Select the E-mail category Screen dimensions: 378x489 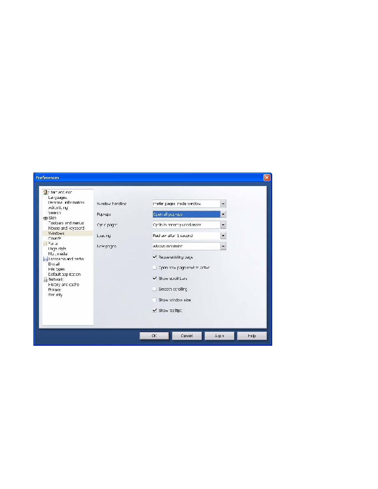pos(54,264)
